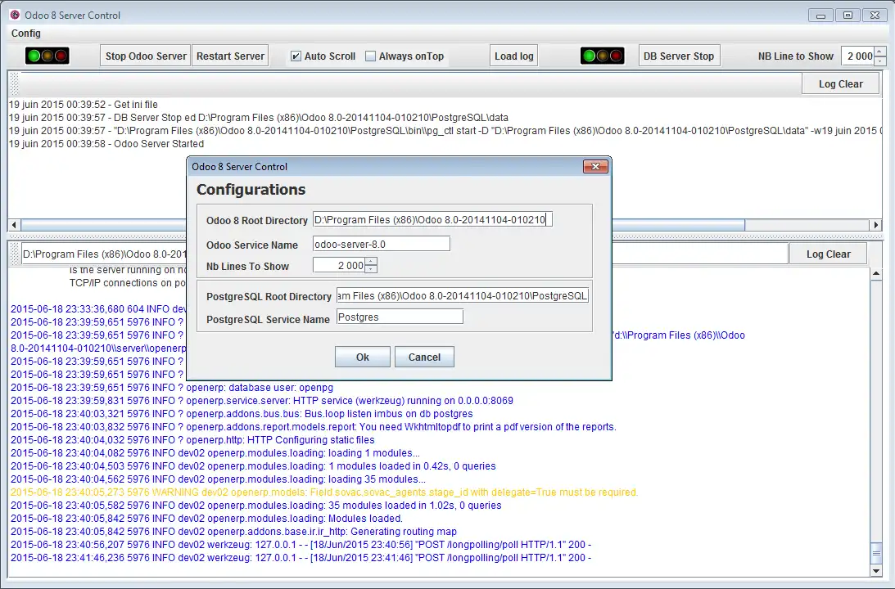The height and width of the screenshot is (589, 895).
Task: Decrease NB Line to Show in toolbar
Action: click(880, 61)
